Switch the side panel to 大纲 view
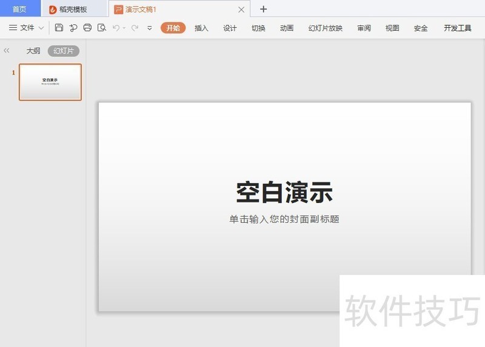This screenshot has height=347, width=485. [33, 51]
